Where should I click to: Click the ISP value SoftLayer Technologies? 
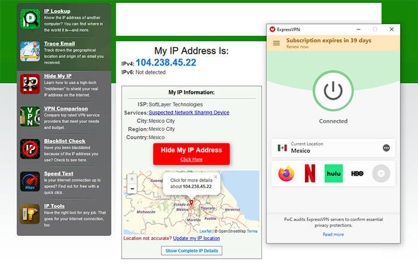click(176, 105)
